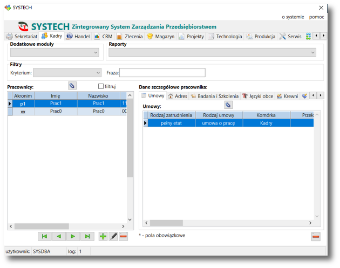Open the Produkcja module tab
The width and height of the screenshot is (340, 268).
coord(261,36)
